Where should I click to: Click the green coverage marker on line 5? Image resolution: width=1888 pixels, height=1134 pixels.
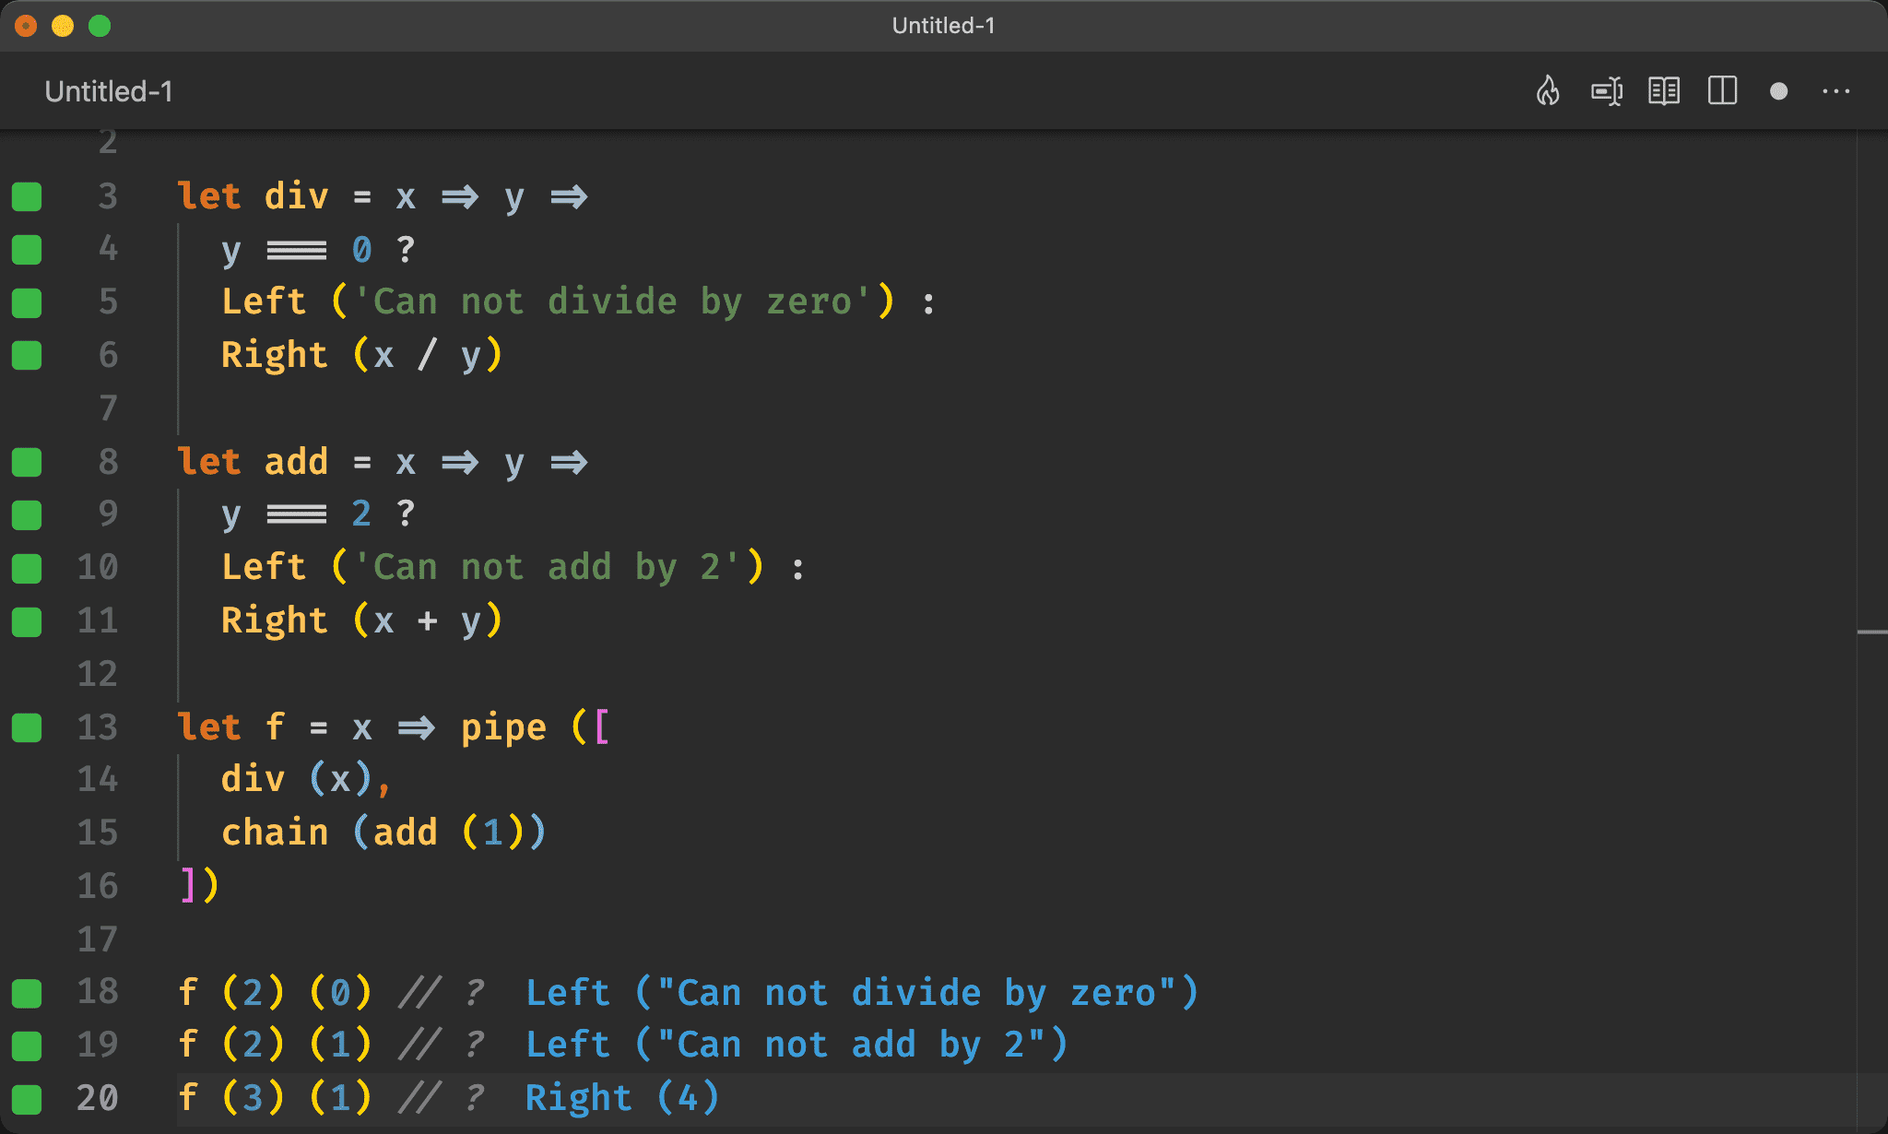27,302
